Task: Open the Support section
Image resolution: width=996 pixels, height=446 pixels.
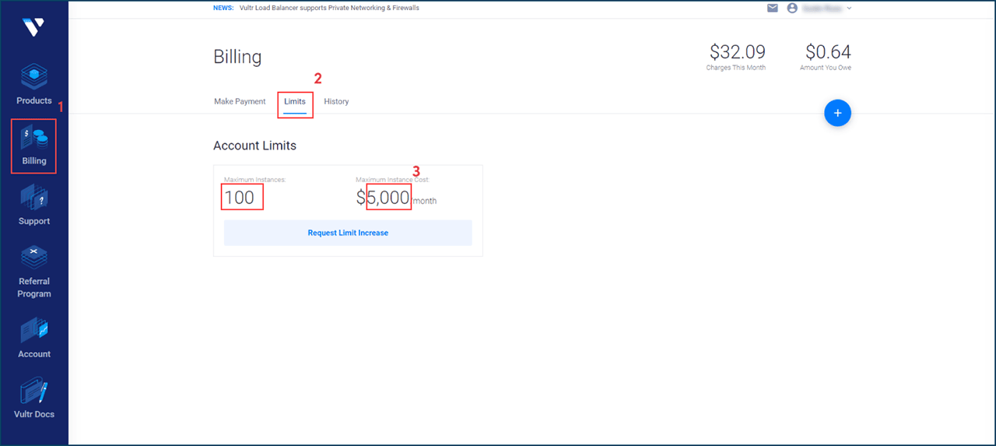Action: pyautogui.click(x=34, y=205)
